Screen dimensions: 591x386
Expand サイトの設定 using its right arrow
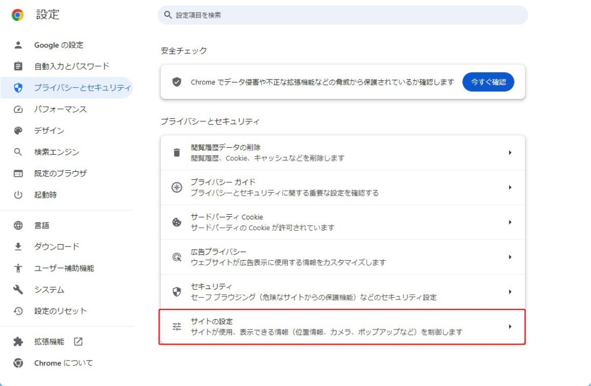[x=510, y=327]
